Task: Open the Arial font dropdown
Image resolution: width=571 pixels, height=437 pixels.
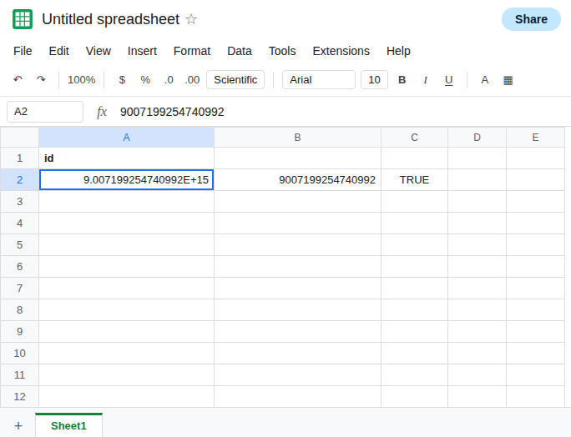Action: 319,80
